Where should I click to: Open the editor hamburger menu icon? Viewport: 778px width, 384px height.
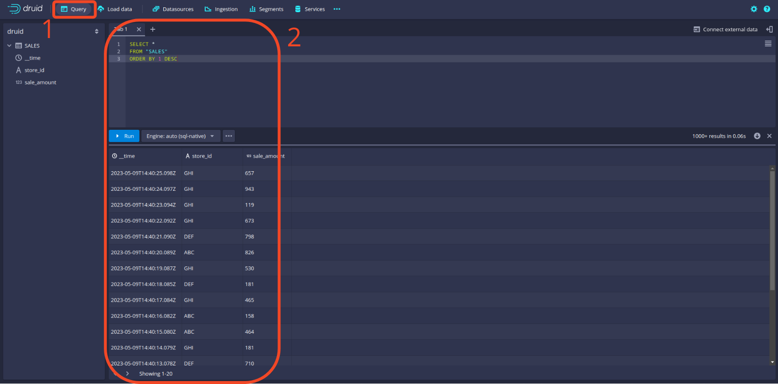pos(768,44)
